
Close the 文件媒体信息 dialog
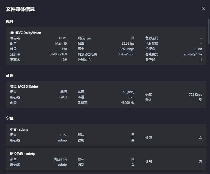(x=203, y=9)
